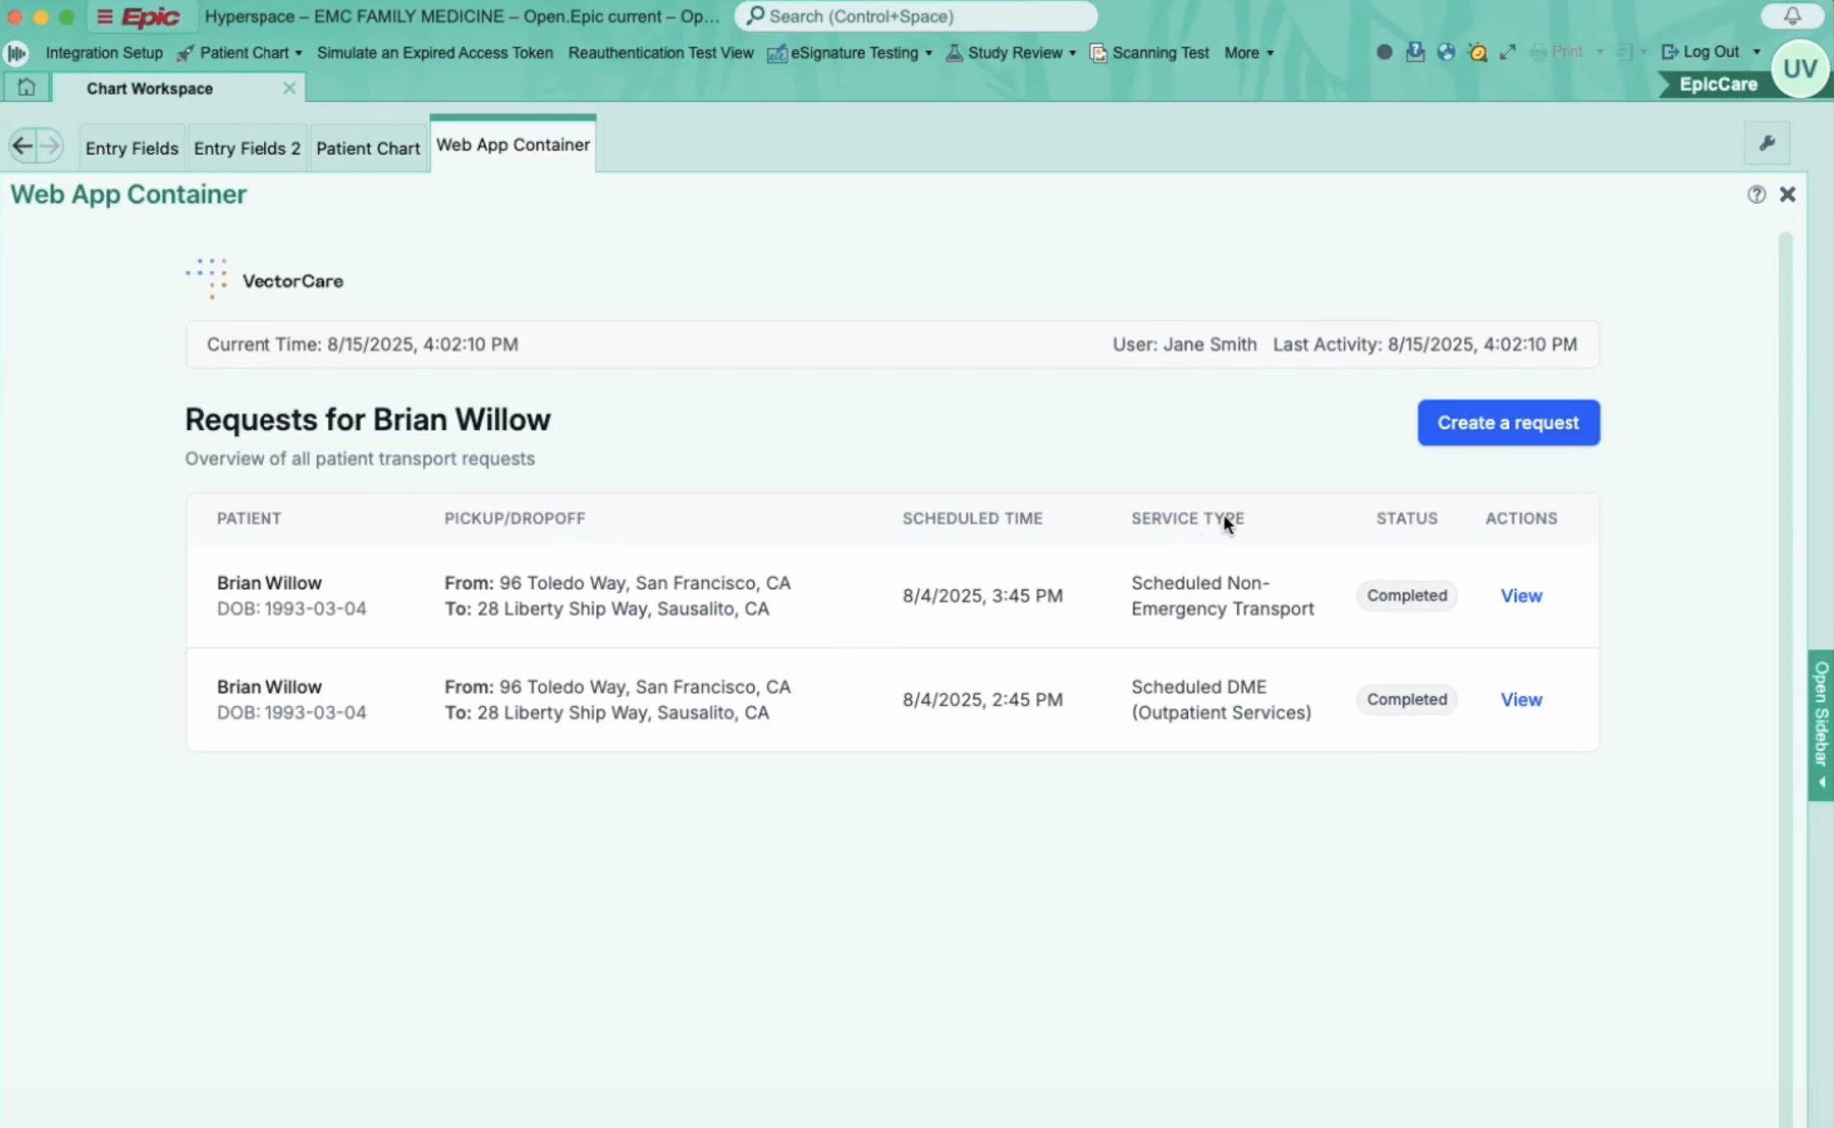Screen dimensions: 1834x1128
Task: Select Simulate an Expired Access Token
Action: (434, 52)
